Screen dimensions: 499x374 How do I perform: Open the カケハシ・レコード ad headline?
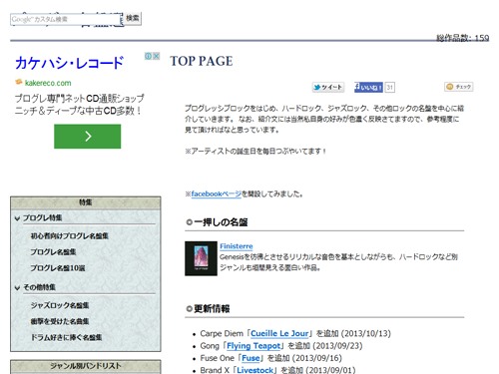click(x=69, y=63)
